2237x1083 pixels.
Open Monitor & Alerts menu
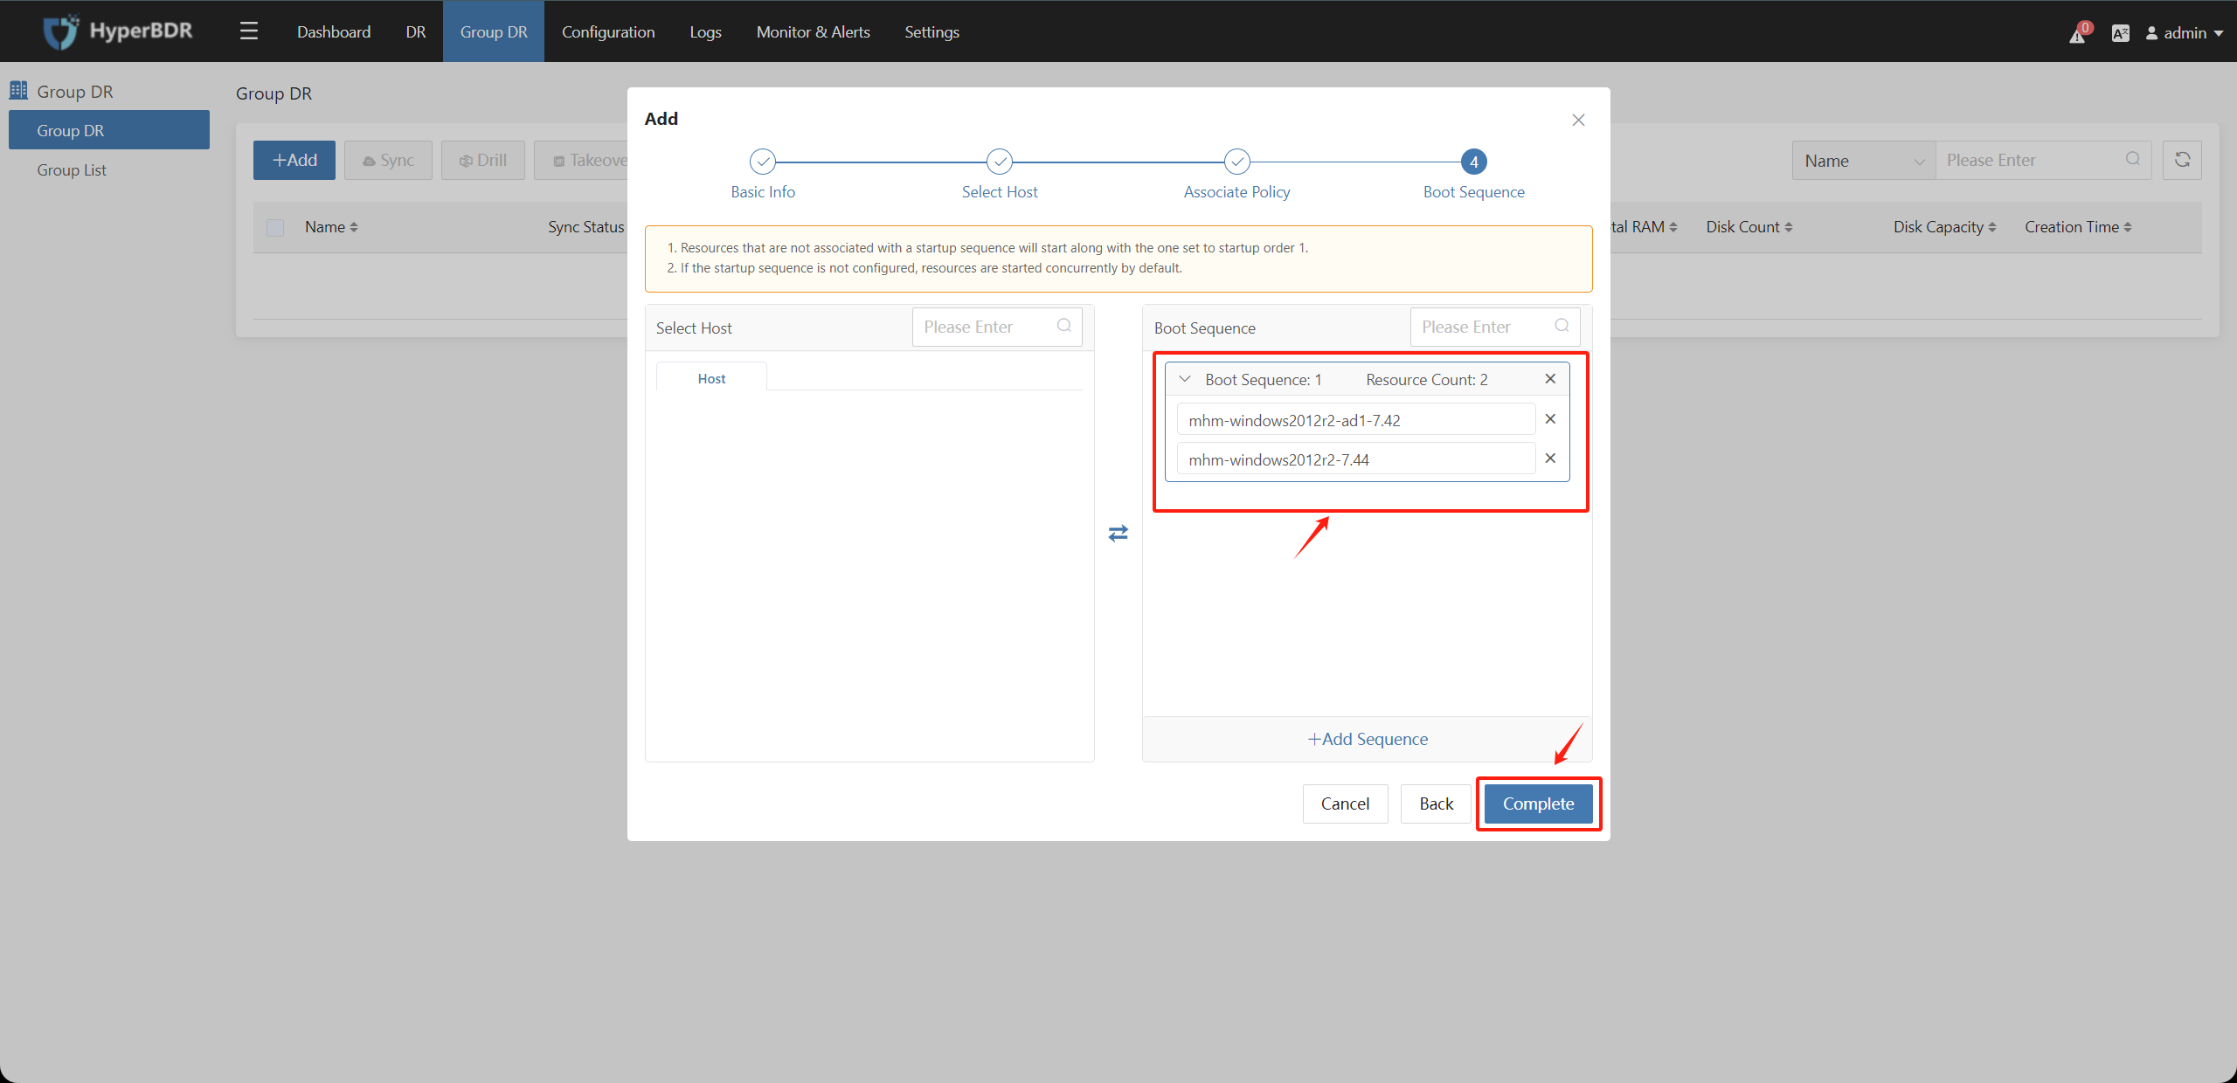click(814, 31)
